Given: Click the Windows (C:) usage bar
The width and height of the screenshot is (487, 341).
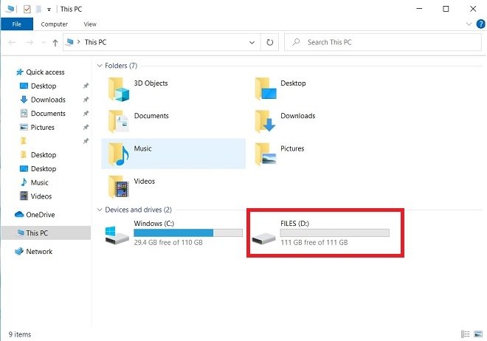Looking at the screenshot, I should (188, 233).
